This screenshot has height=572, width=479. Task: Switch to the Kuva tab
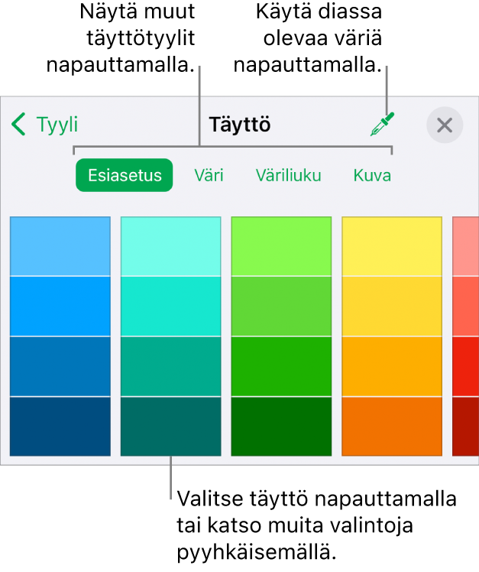click(372, 175)
